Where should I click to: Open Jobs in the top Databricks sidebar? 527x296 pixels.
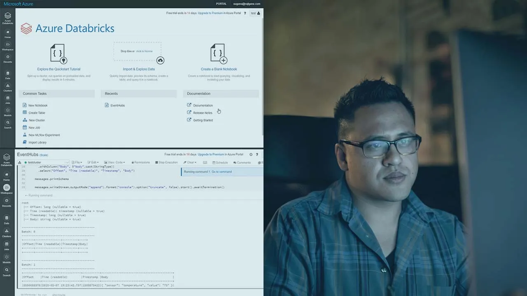tap(7, 99)
